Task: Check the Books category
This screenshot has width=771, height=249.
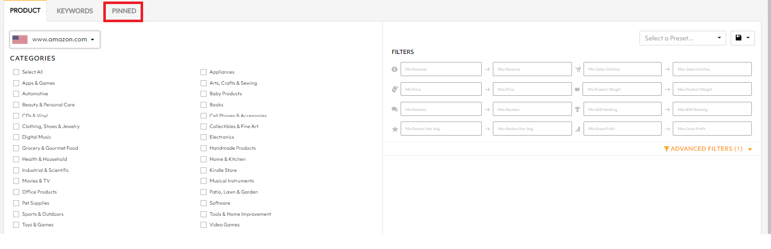Action: tap(204, 105)
